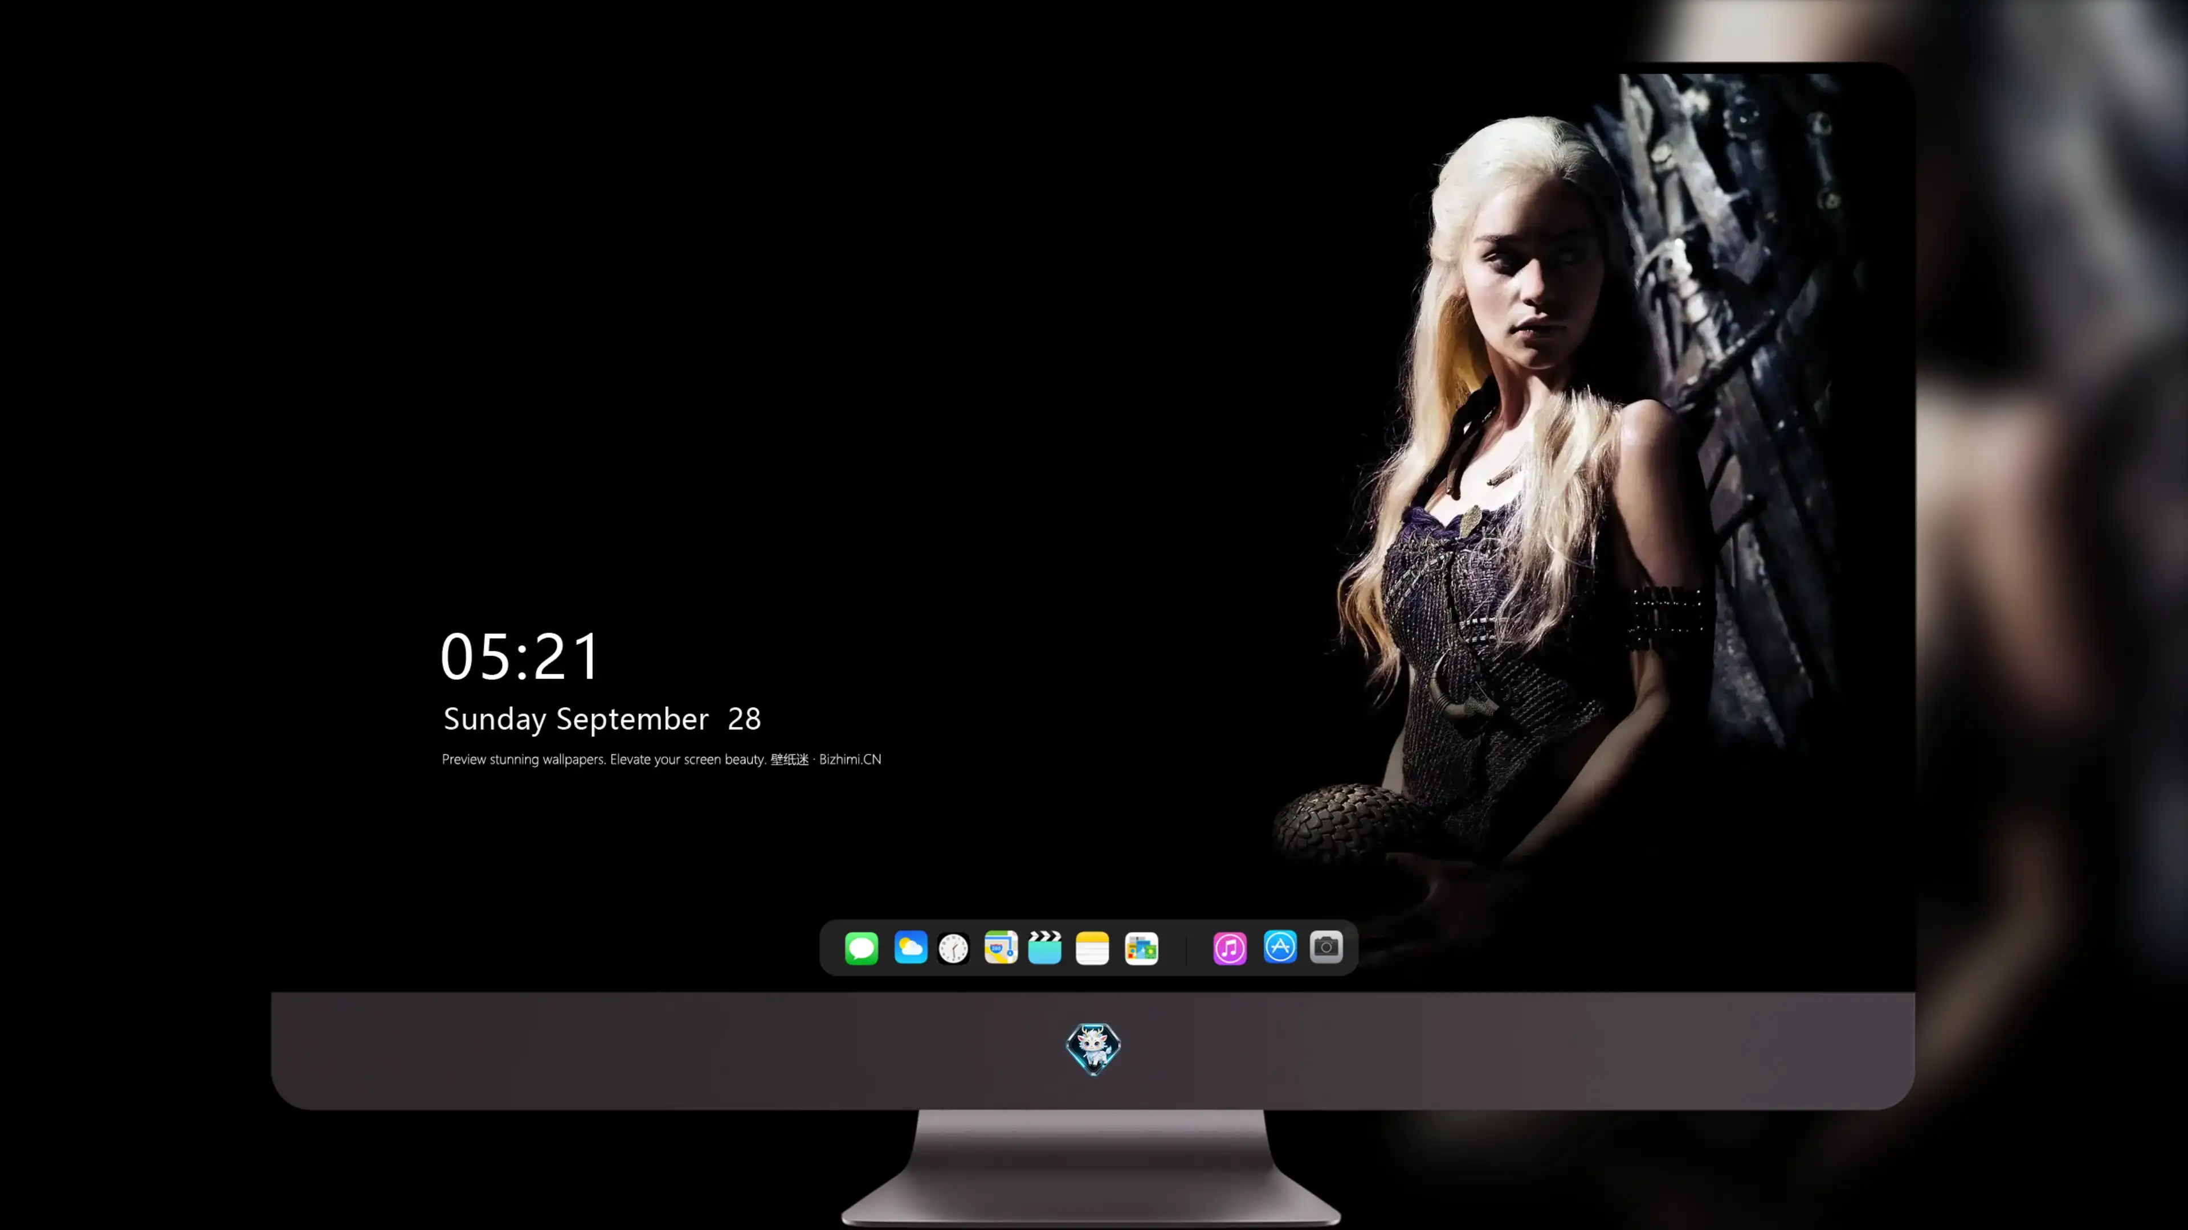The height and width of the screenshot is (1230, 2188).
Task: Open the Clock app in the dock
Action: pyautogui.click(x=953, y=948)
